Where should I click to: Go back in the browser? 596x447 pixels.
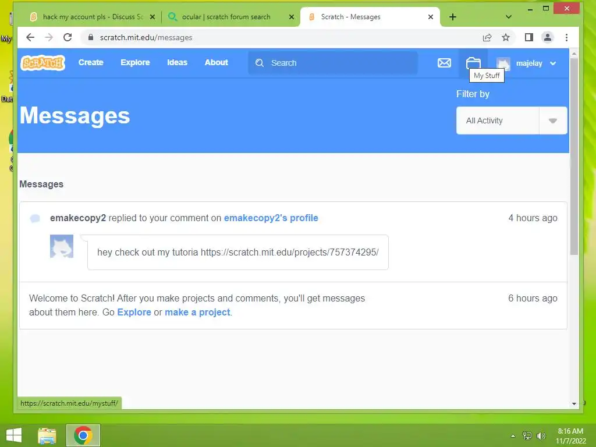[x=30, y=37]
